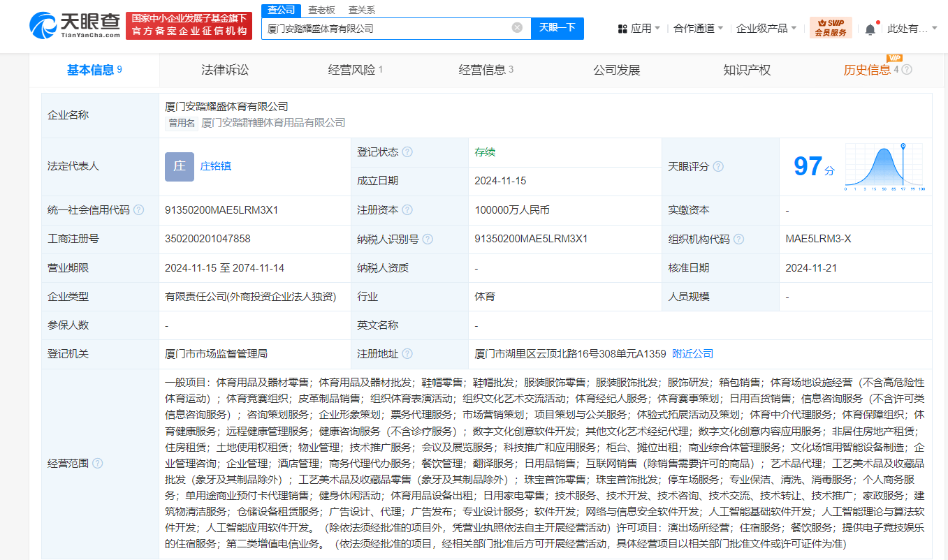This screenshot has height=560, width=948.
Task: Click help icon next to 登记状态
Action: pyautogui.click(x=407, y=152)
